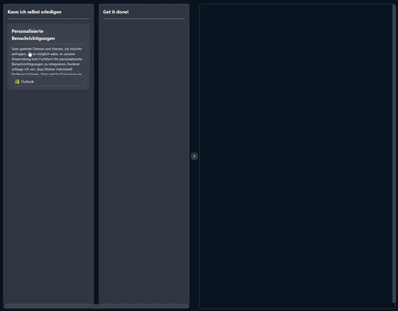Click the truncated last line of card text

pyautogui.click(x=47, y=74)
